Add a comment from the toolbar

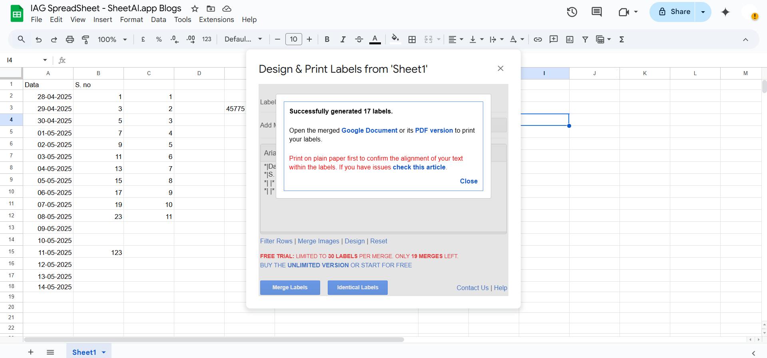coord(554,39)
